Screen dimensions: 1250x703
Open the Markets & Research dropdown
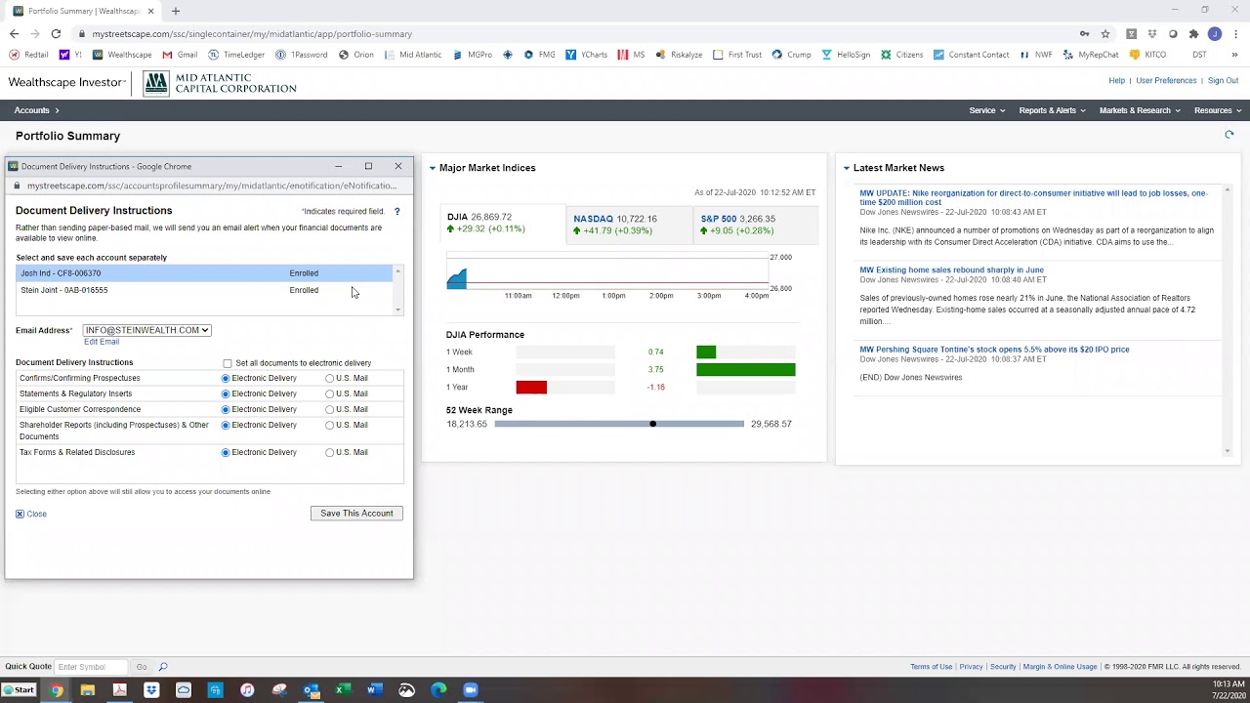pyautogui.click(x=1140, y=110)
